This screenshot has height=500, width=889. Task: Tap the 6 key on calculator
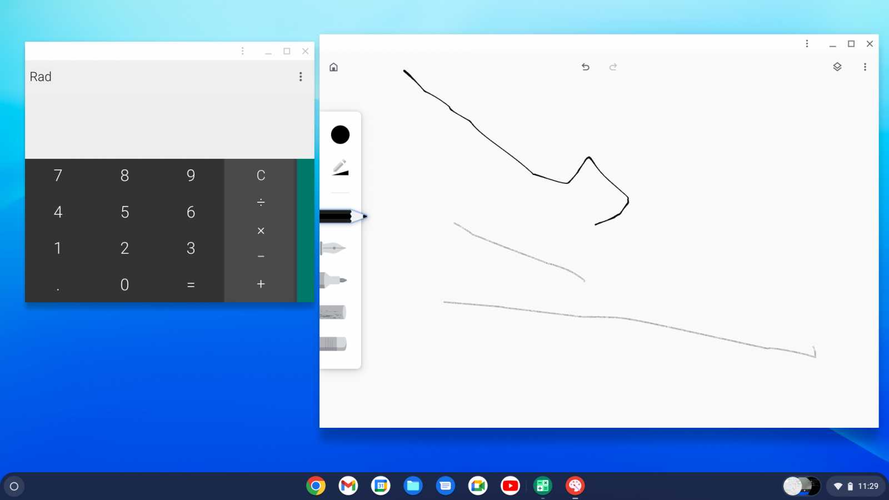click(191, 212)
